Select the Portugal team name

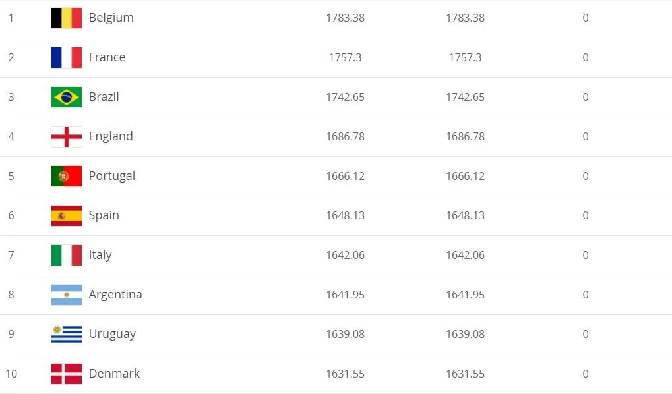click(x=112, y=176)
